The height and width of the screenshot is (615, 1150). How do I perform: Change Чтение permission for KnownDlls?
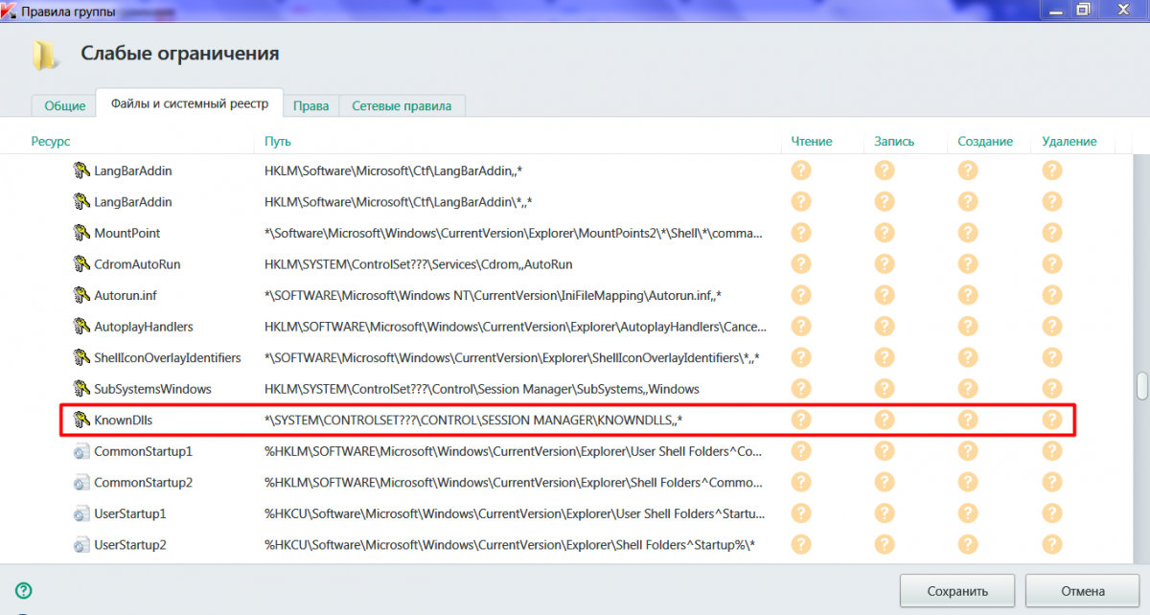tap(800, 420)
